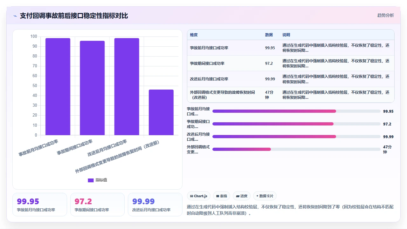
Task: Click the 47分钟 value in the table
Action: pyautogui.click(x=269, y=95)
